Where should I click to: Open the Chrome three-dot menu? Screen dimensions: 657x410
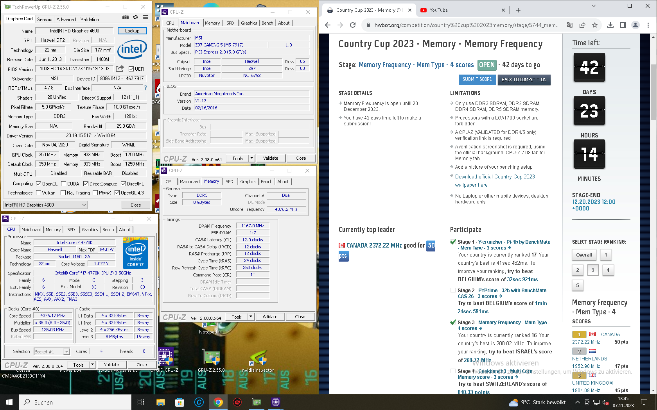point(648,25)
